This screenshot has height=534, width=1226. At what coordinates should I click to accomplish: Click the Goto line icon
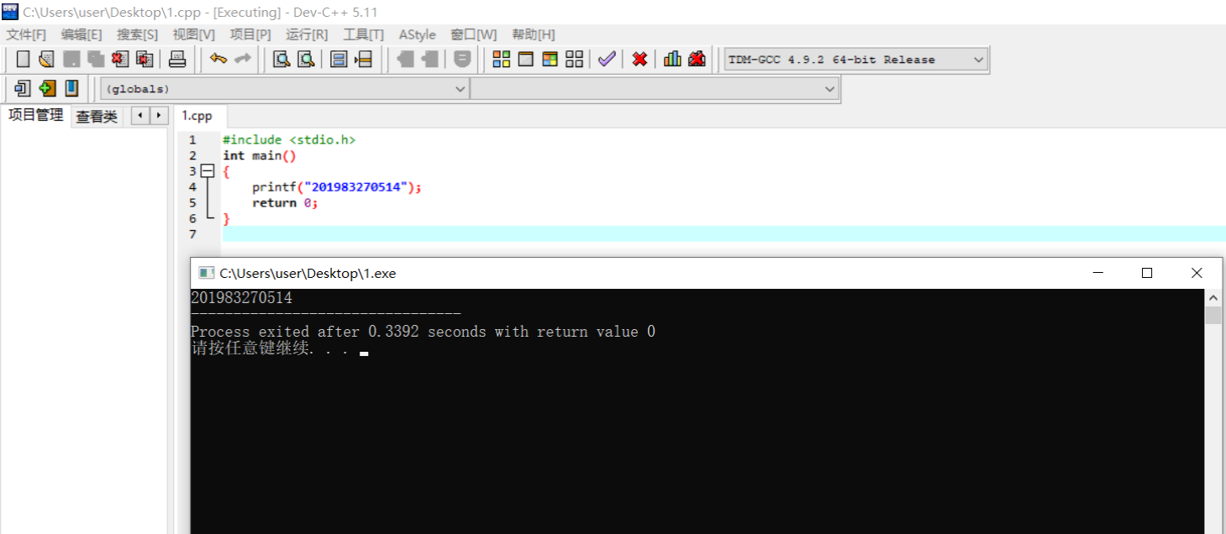coord(363,59)
